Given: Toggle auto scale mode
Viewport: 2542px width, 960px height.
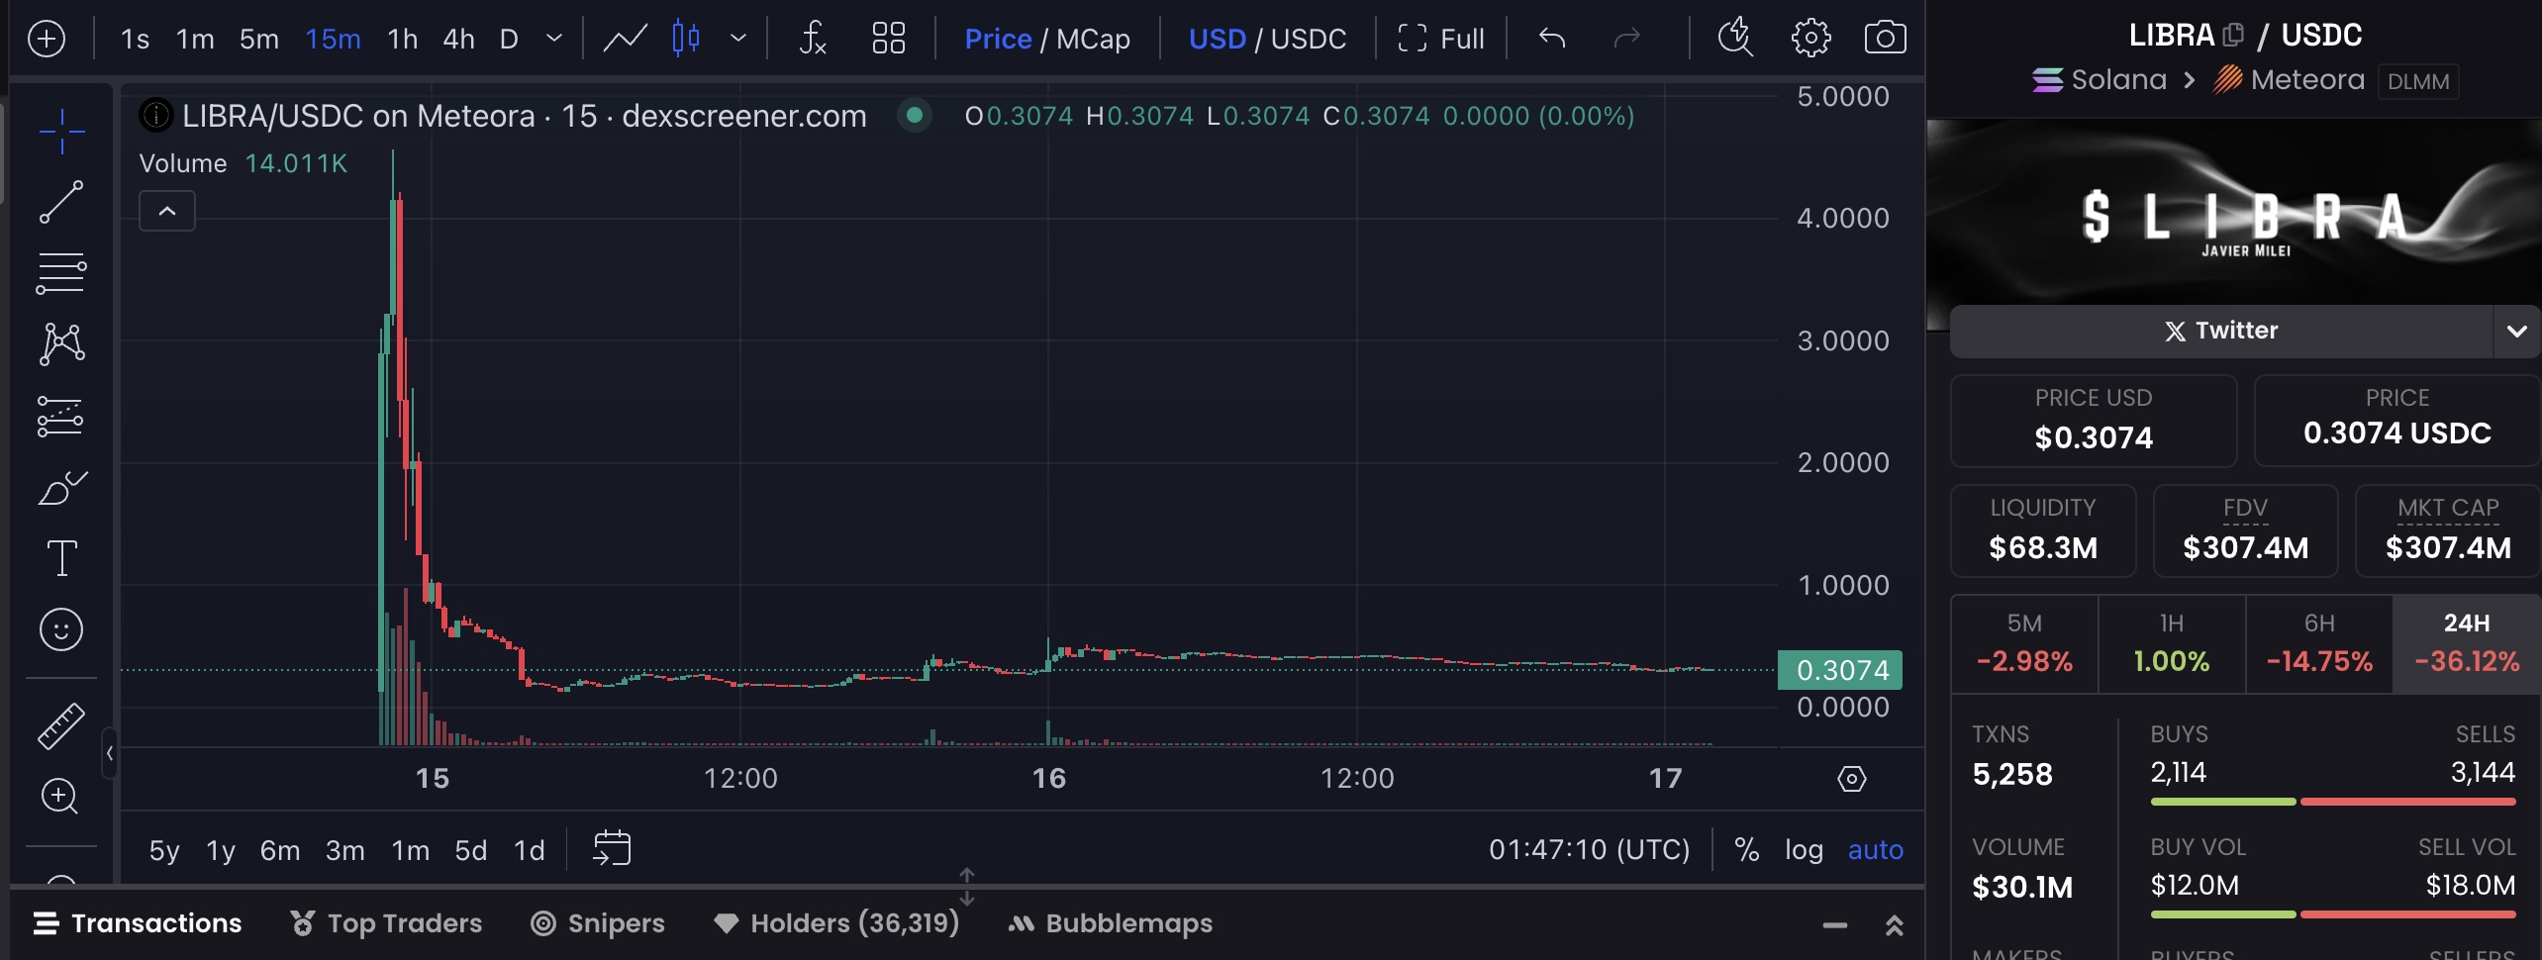Looking at the screenshot, I should pyautogui.click(x=1875, y=850).
